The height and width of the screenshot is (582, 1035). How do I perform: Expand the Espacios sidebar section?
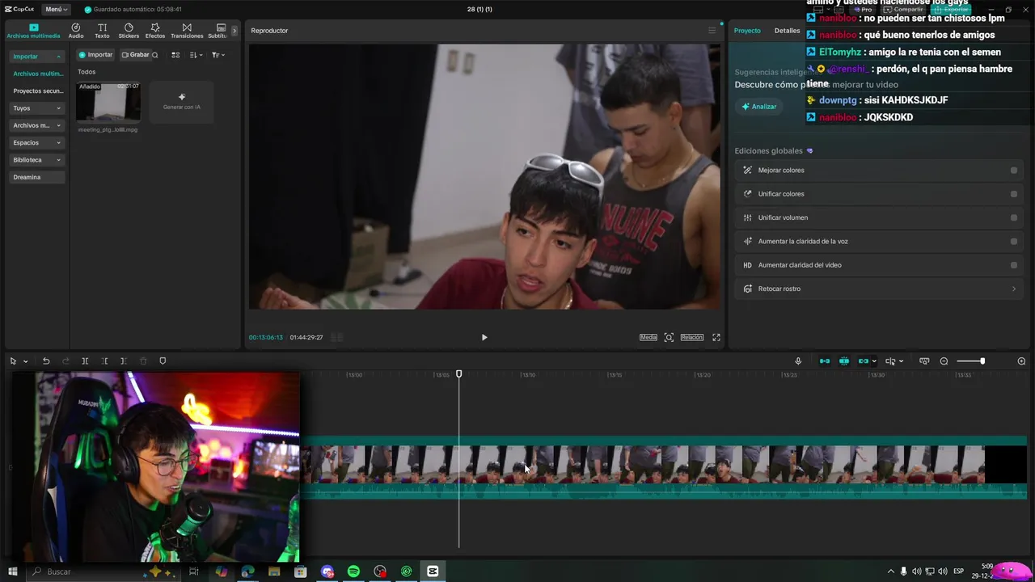point(37,142)
